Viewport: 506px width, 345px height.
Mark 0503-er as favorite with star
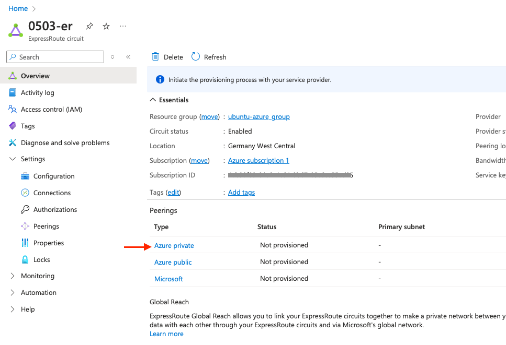pos(106,26)
